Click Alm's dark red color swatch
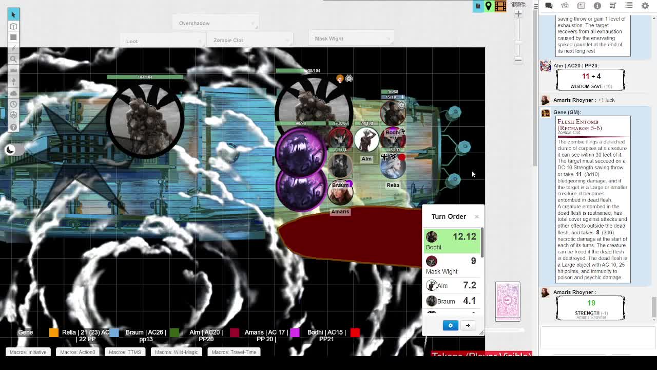 (x=235, y=332)
